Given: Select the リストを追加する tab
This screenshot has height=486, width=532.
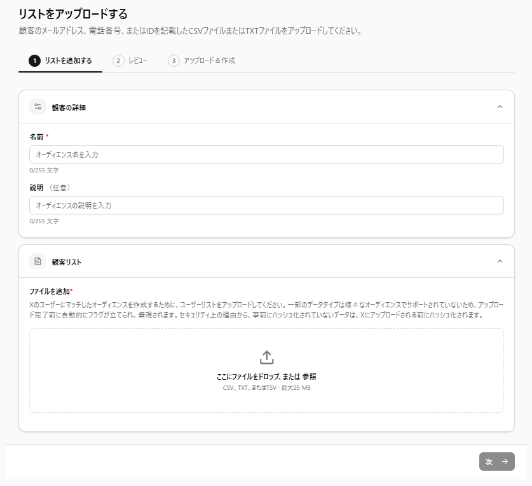Looking at the screenshot, I should coord(68,61).
